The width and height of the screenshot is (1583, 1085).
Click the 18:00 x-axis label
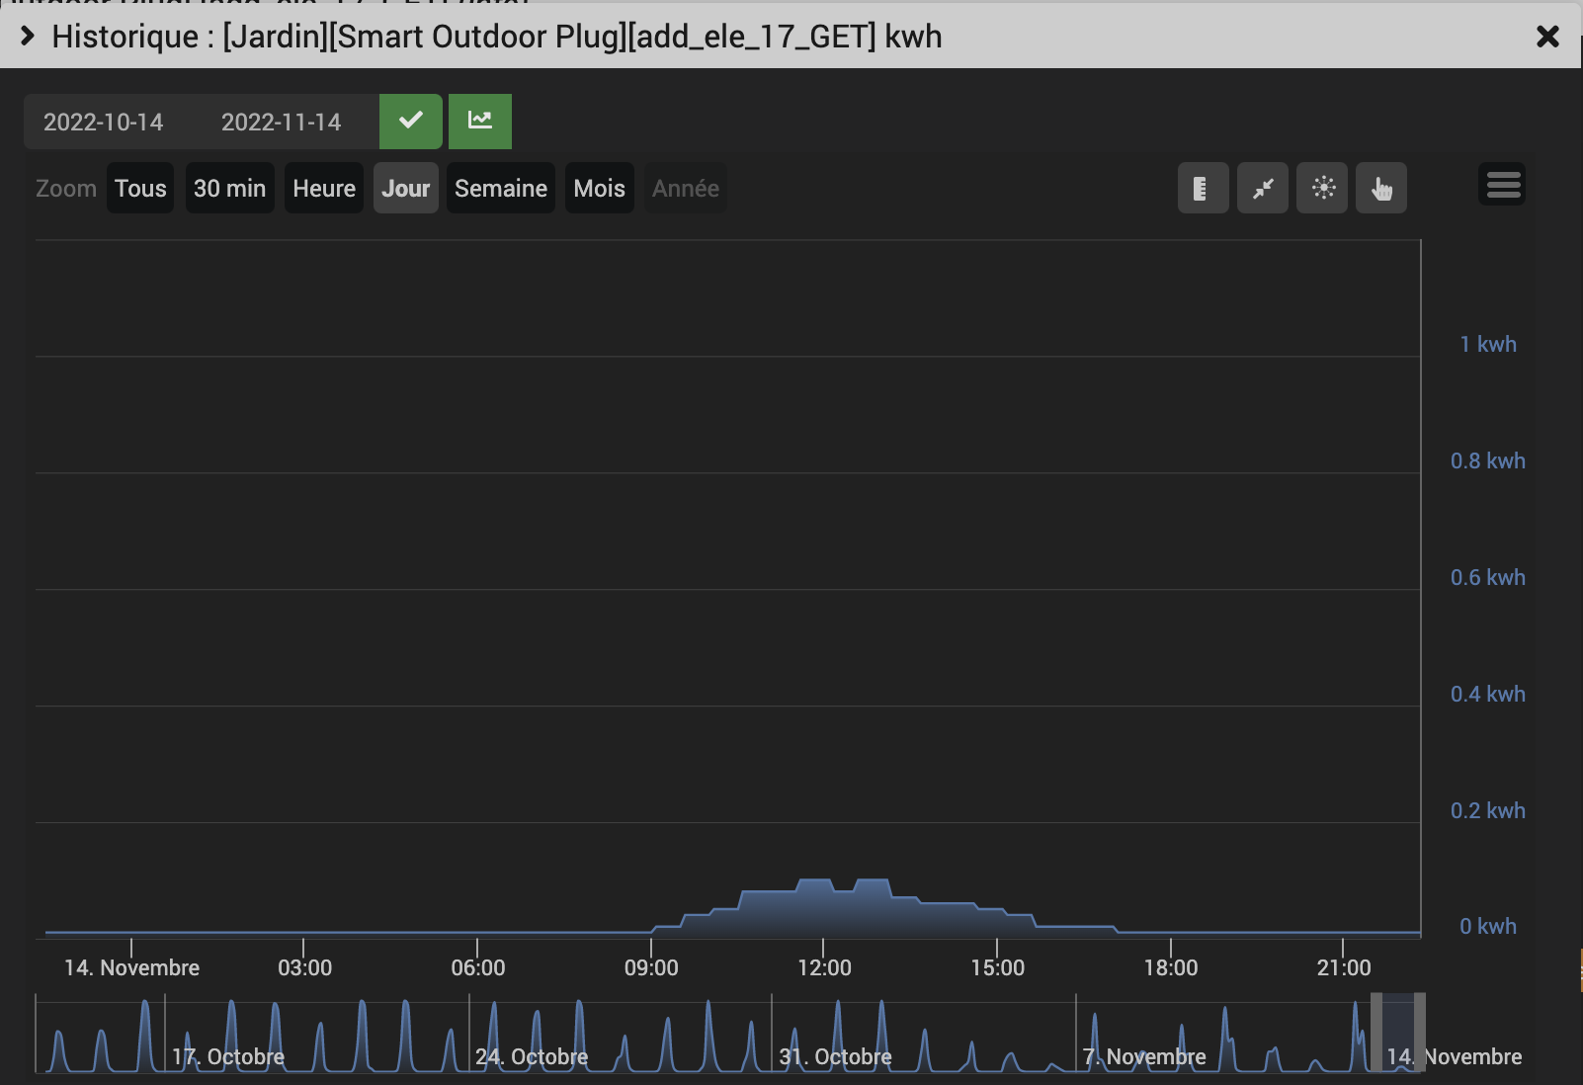point(1171,967)
